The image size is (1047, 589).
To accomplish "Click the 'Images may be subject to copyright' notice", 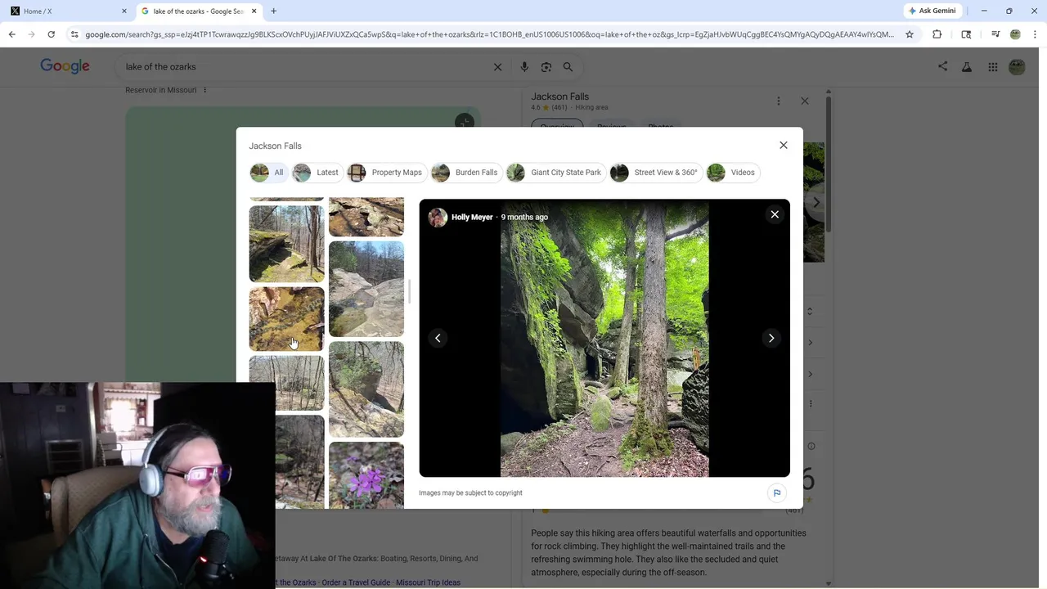I will [470, 493].
